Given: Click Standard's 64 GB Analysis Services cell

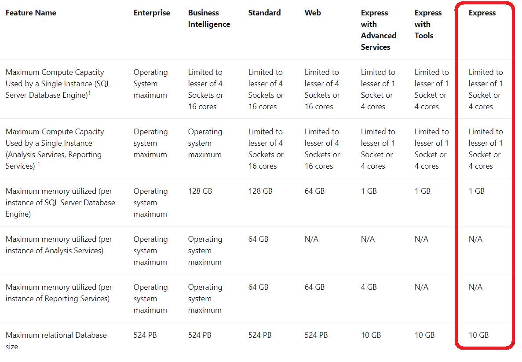Looking at the screenshot, I should click(258, 239).
